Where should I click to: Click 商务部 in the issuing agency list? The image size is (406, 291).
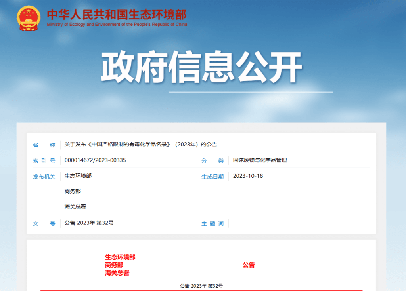[73, 191]
